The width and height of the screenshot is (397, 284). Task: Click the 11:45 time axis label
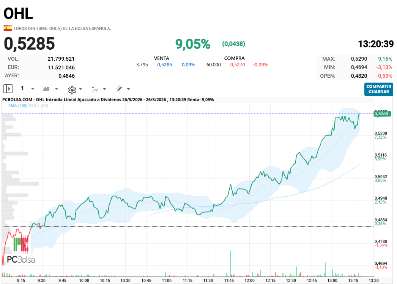[x=229, y=281]
